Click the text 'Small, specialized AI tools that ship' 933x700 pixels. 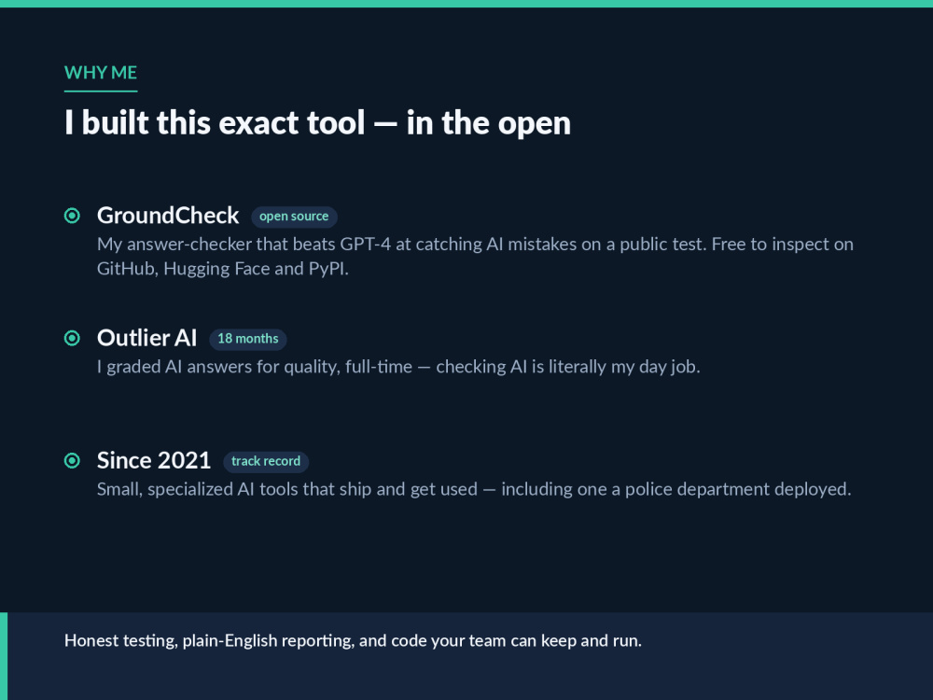tap(474, 489)
